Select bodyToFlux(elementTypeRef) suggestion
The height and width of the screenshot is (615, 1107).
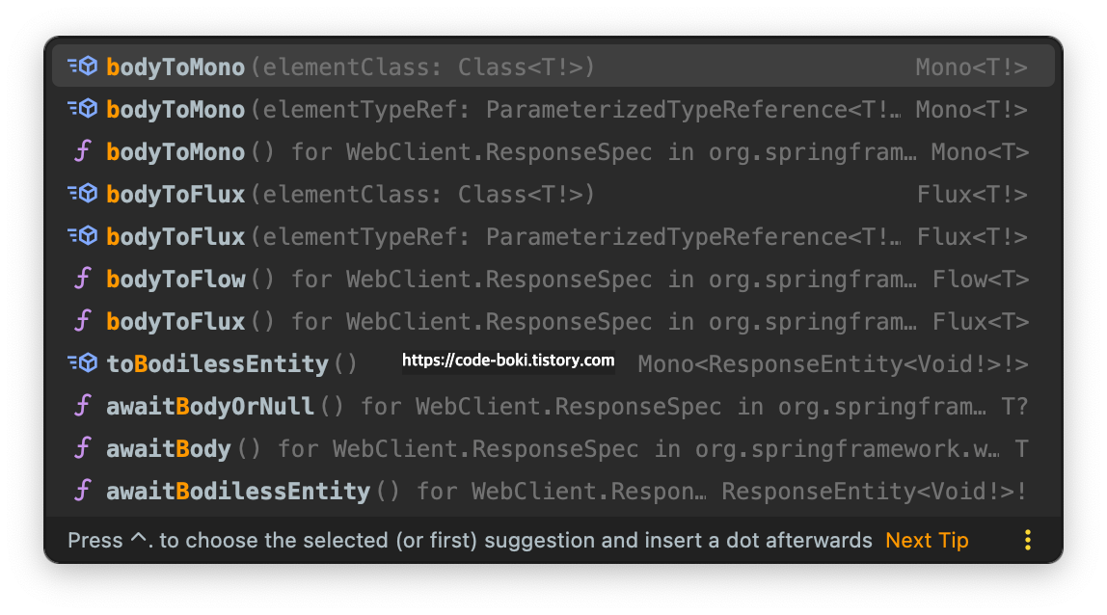coord(553,236)
